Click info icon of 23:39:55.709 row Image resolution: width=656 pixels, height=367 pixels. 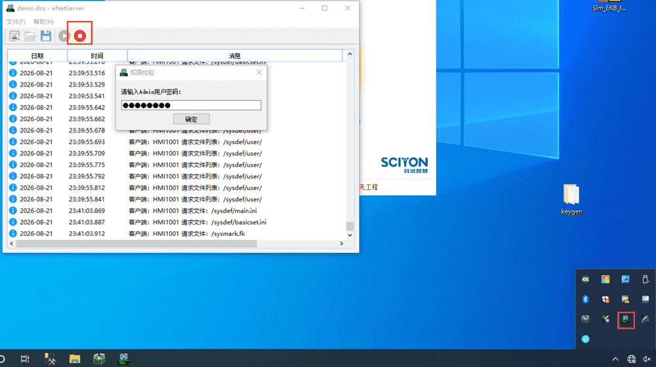[13, 153]
